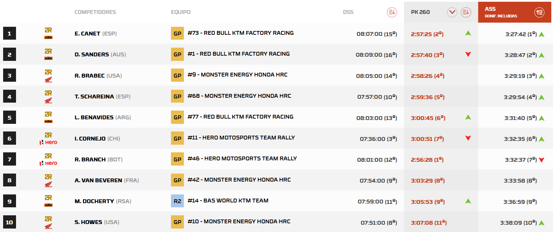This screenshot has width=553, height=232.
Task: Click the GP class badge for #11
Action: click(x=177, y=138)
